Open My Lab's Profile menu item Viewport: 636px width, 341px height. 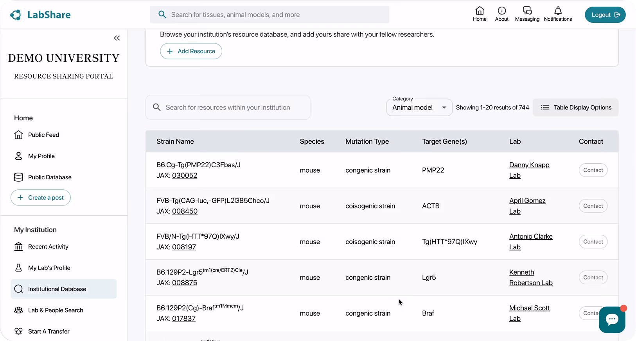49,268
